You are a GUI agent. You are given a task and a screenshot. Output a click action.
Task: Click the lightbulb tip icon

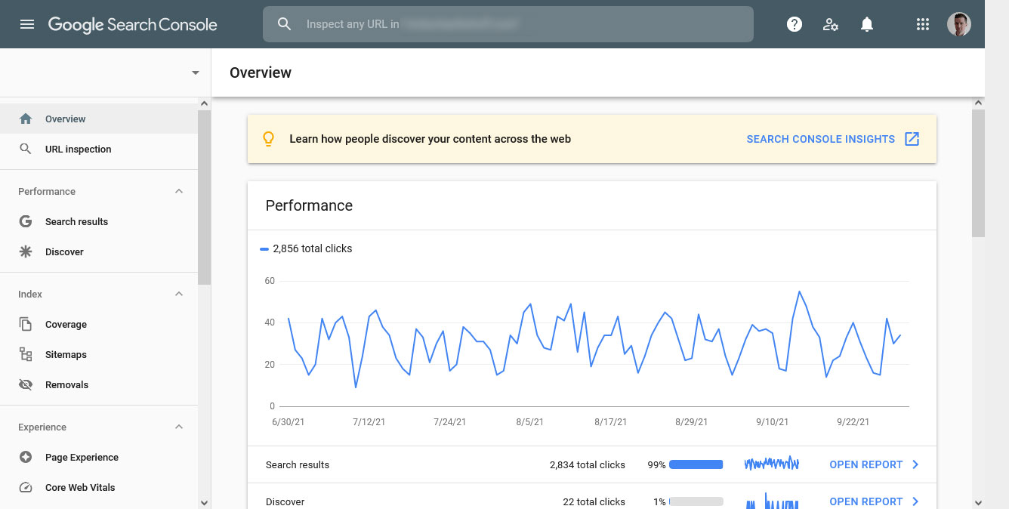point(267,139)
